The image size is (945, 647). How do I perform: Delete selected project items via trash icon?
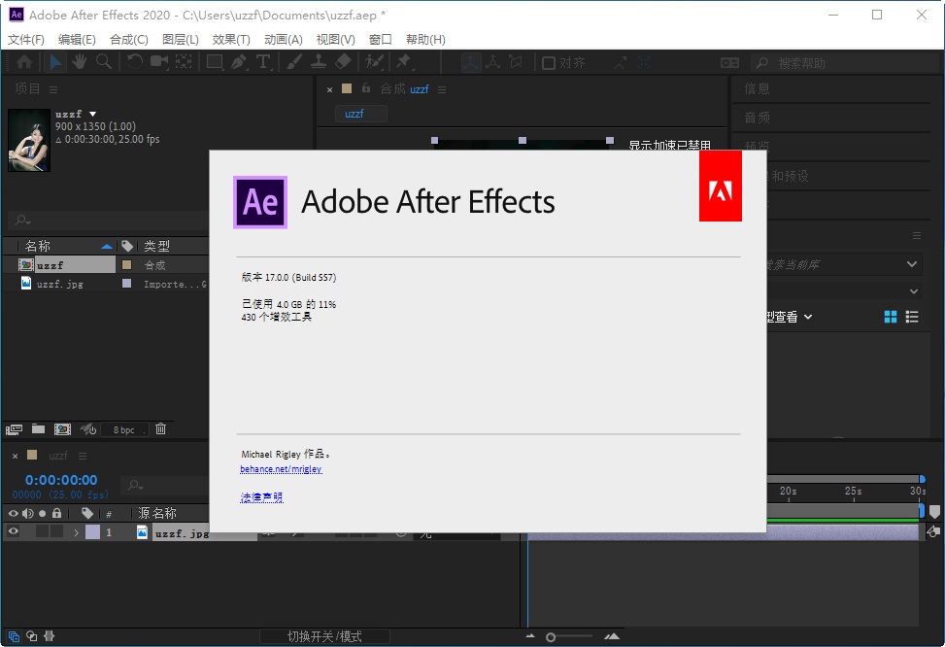[160, 428]
